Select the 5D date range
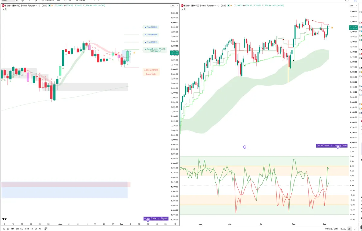The height and width of the screenshot is (231, 362). click(8, 229)
